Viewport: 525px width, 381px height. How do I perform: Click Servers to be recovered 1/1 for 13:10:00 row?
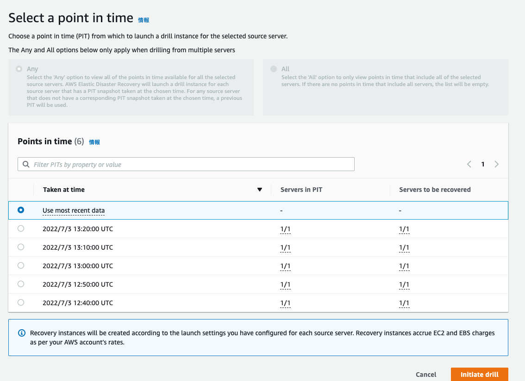coord(404,247)
